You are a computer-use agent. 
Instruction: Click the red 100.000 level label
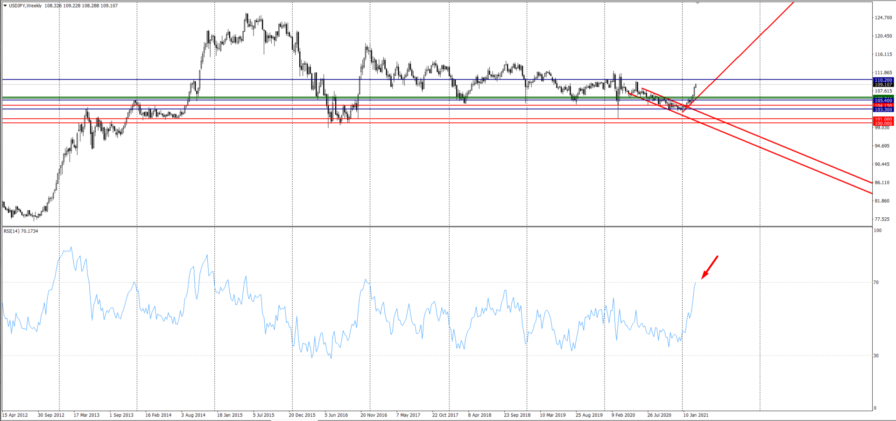click(883, 124)
